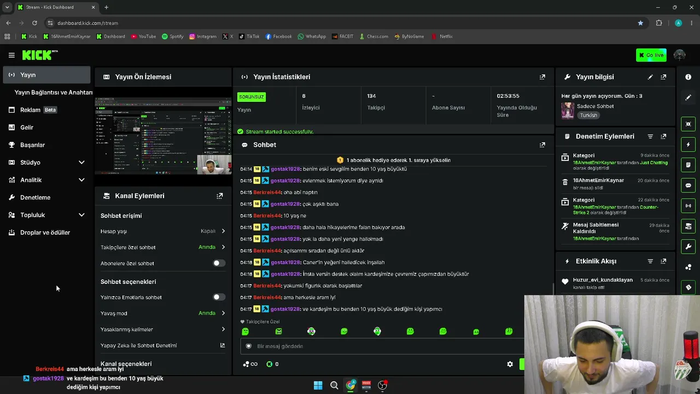This screenshot has height=394, width=700.
Task: Pop out the Yayın bilgisi panel
Action: (x=663, y=77)
